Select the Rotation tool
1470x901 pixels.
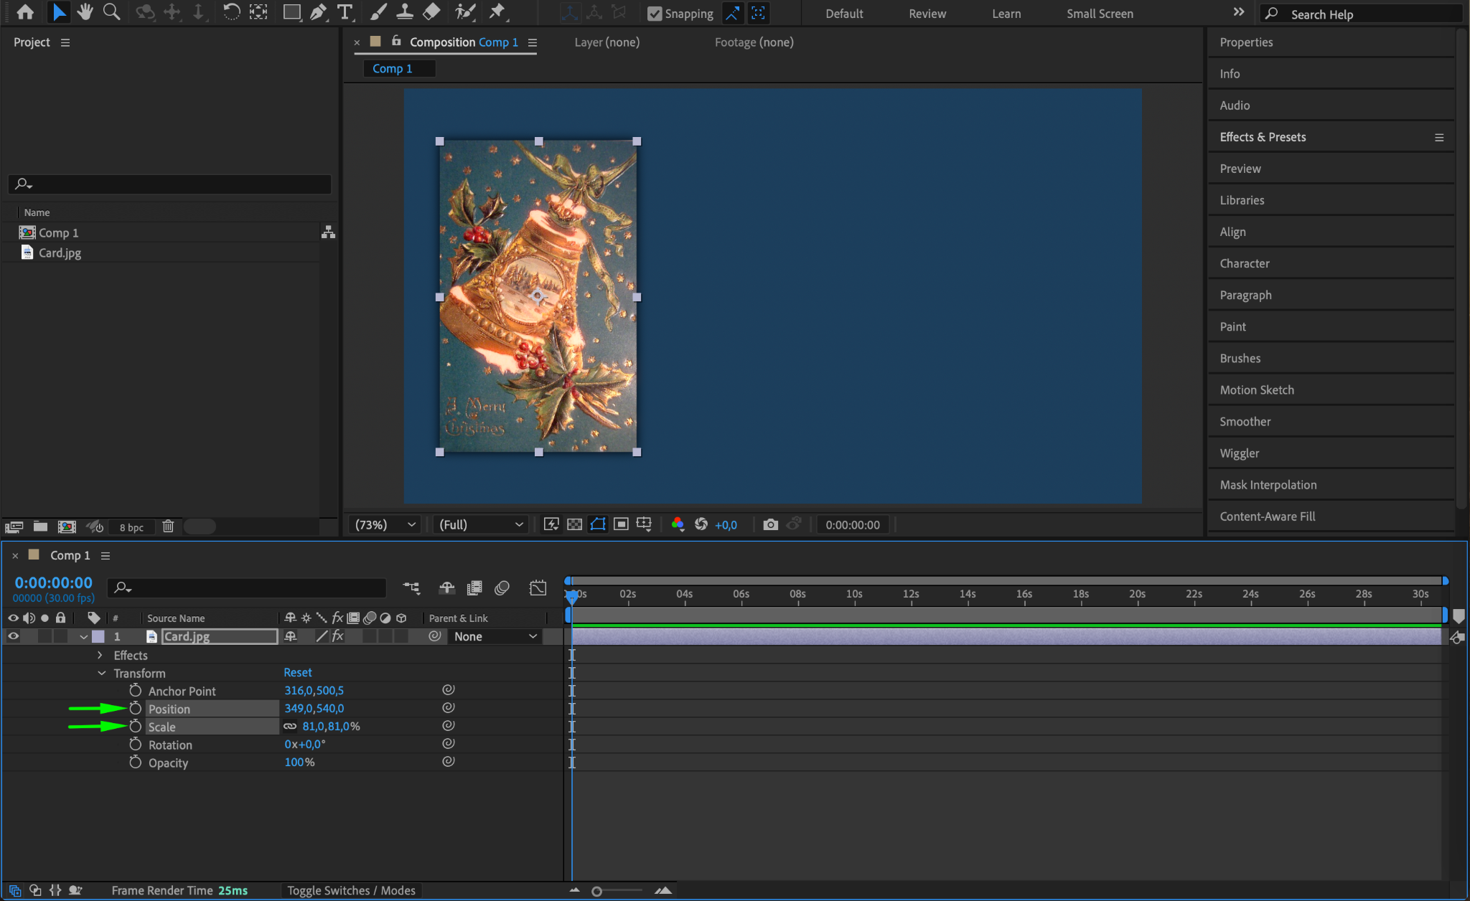click(231, 11)
